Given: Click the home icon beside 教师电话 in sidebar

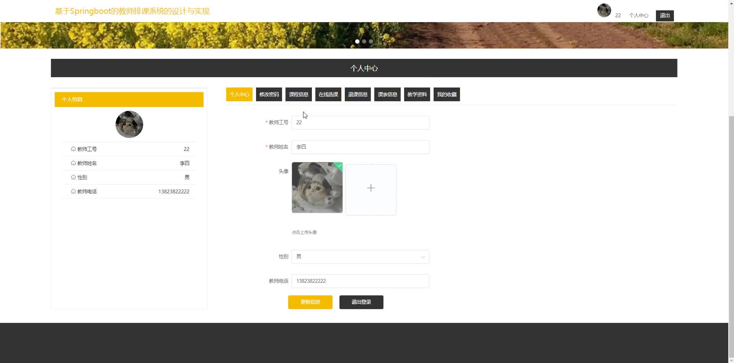Looking at the screenshot, I should click(73, 191).
